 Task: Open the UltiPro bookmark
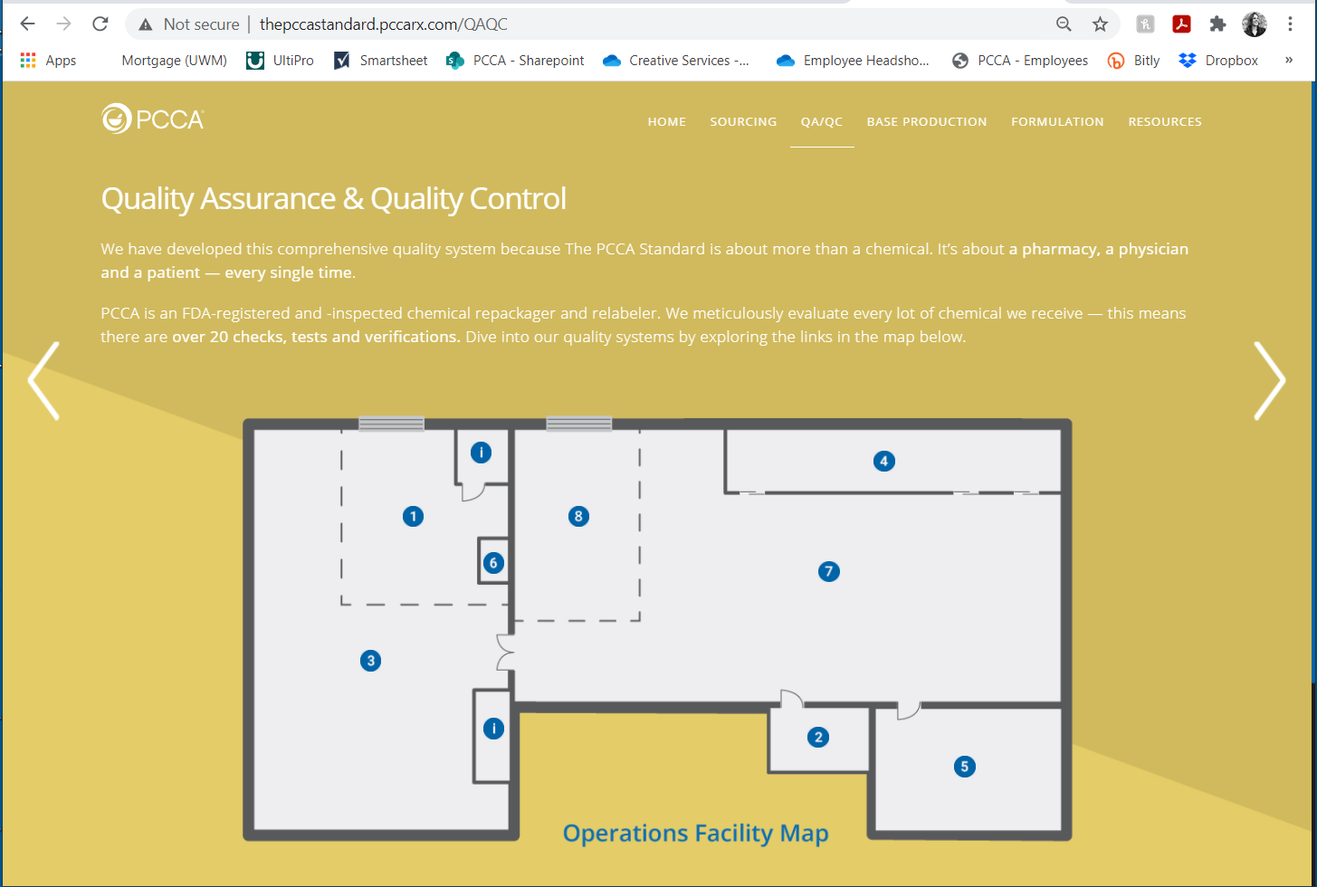(x=281, y=61)
